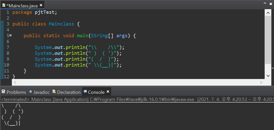Click the console output line '( / )'
This screenshot has width=274, height=130.
click(11, 118)
